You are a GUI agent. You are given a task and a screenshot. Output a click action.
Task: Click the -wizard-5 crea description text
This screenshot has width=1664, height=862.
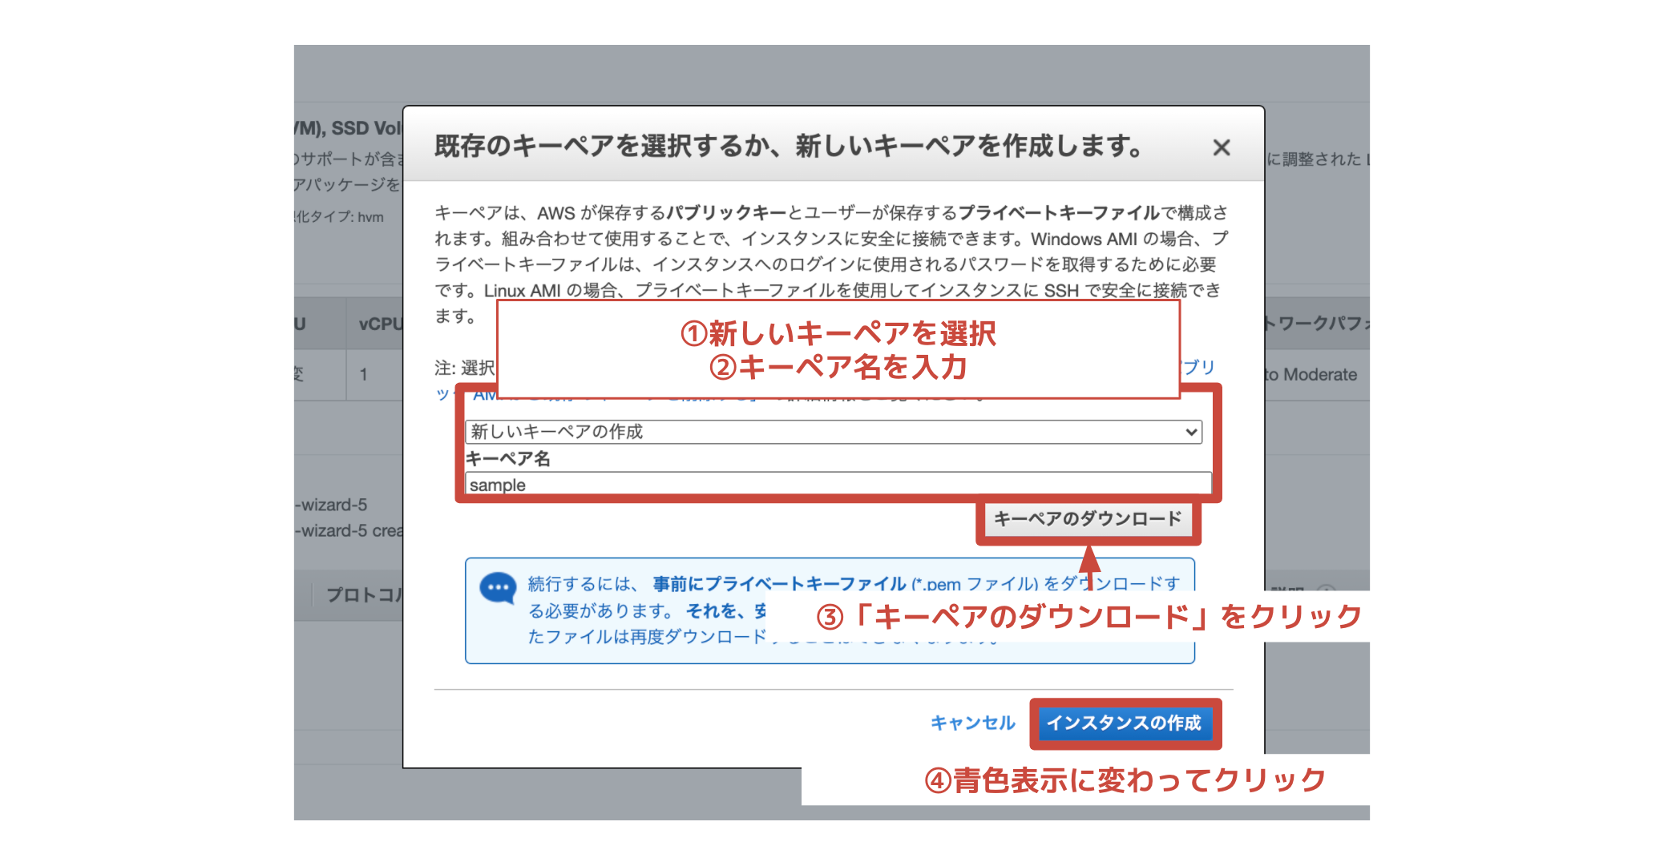coord(350,531)
